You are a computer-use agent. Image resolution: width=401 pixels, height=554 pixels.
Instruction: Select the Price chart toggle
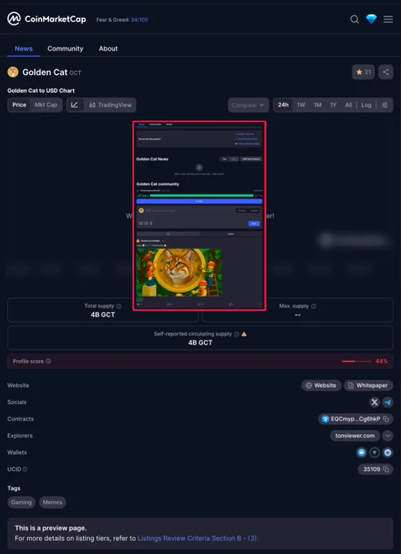19,105
